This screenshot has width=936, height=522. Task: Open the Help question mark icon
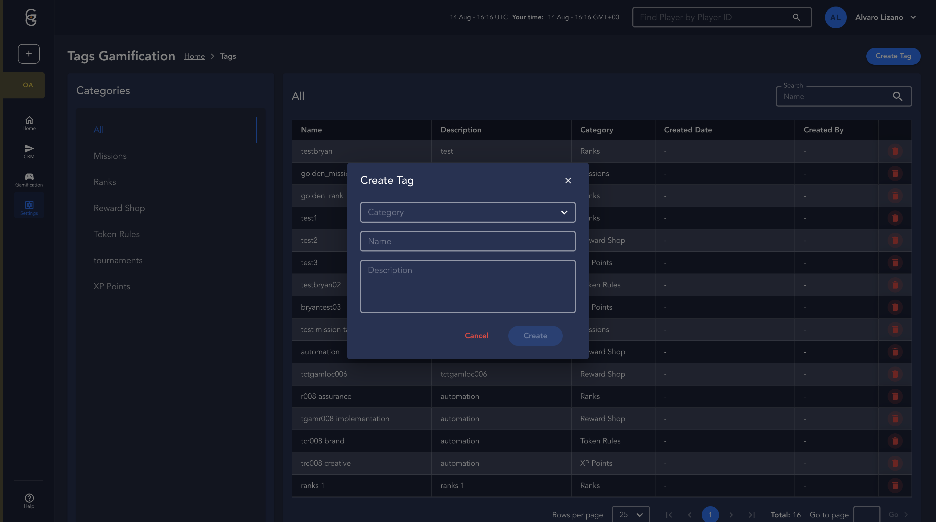(x=29, y=498)
